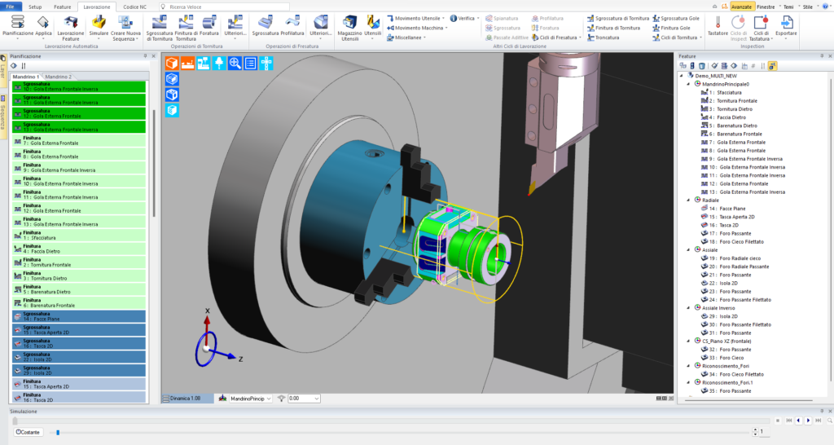Image resolution: width=834 pixels, height=445 pixels.
Task: Select Troncatura operation
Action: [x=604, y=37]
